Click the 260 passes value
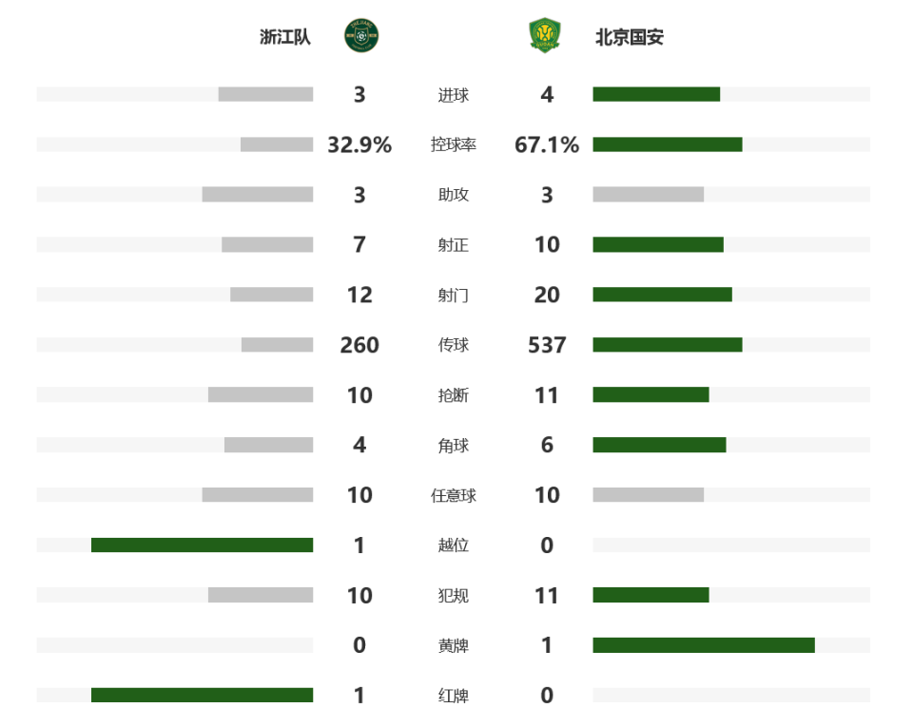The height and width of the screenshot is (727, 913). point(359,345)
